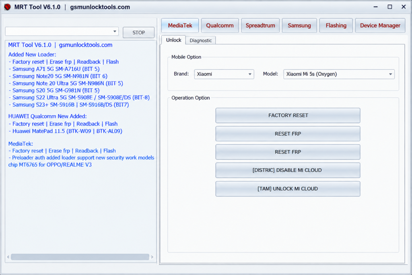Click 'chip MT6765 for OPPO/REALME V3' line
The image size is (412, 275).
[x=50, y=165]
